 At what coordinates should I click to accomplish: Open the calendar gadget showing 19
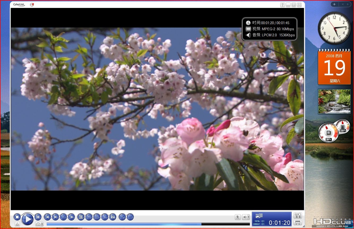click(x=334, y=67)
